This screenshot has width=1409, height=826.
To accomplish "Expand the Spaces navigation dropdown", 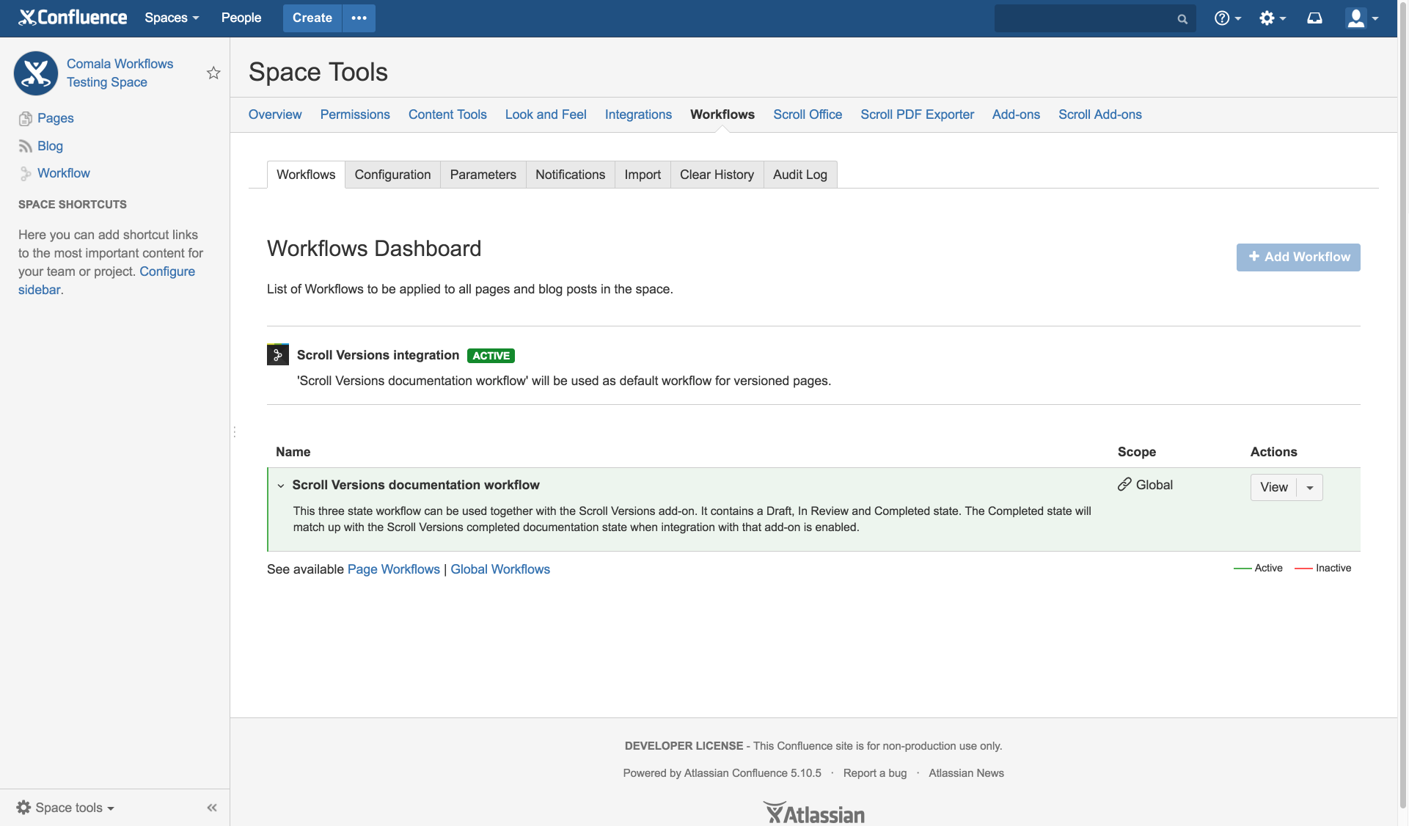I will coord(171,18).
